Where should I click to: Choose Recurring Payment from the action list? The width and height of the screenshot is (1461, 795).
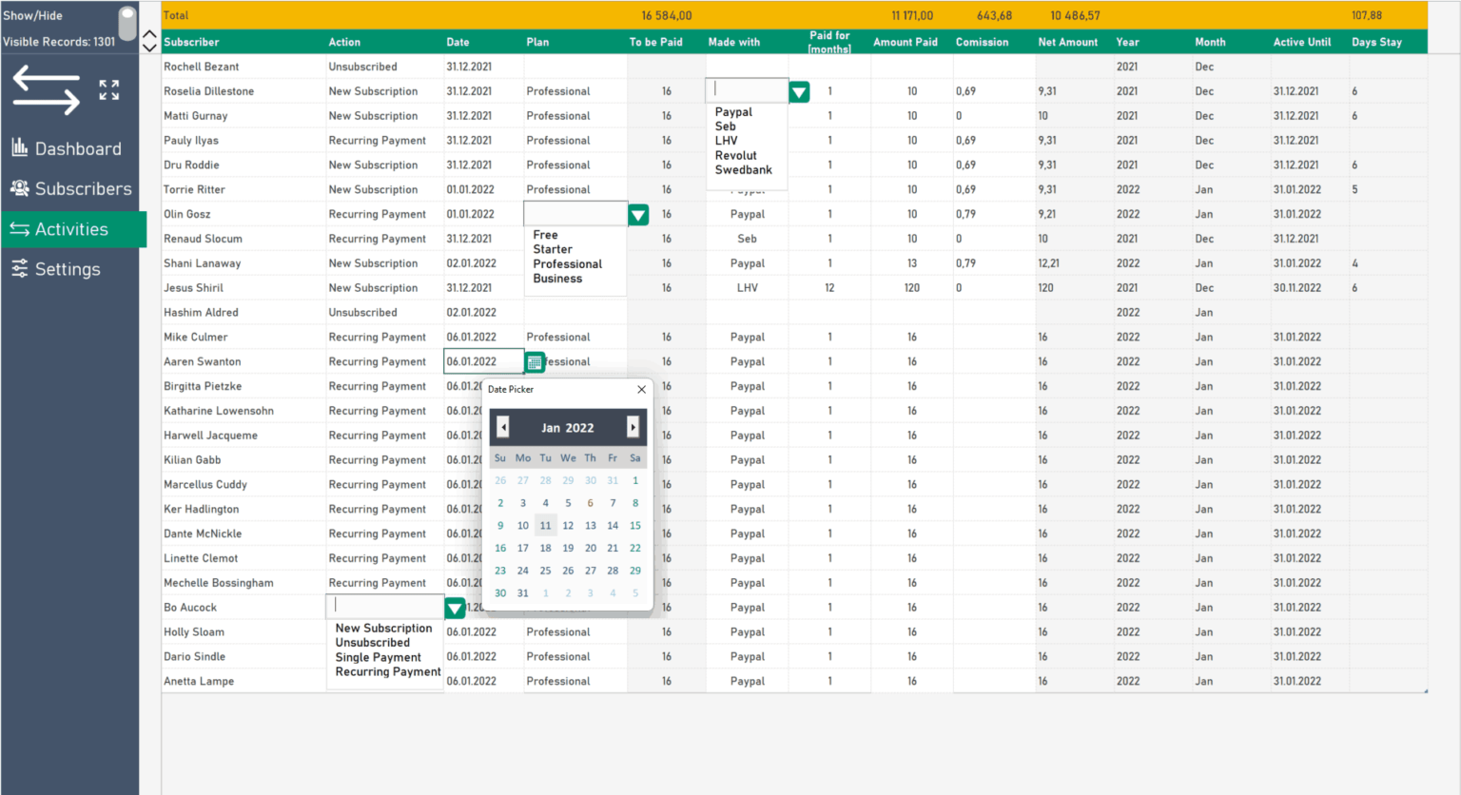pos(386,671)
